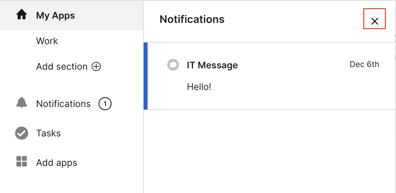Image resolution: width=396 pixels, height=193 pixels.
Task: Click the Add section label
Action: [62, 67]
